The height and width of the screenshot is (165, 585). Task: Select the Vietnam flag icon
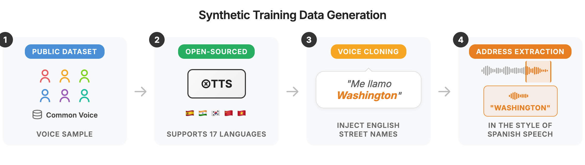pyautogui.click(x=242, y=113)
